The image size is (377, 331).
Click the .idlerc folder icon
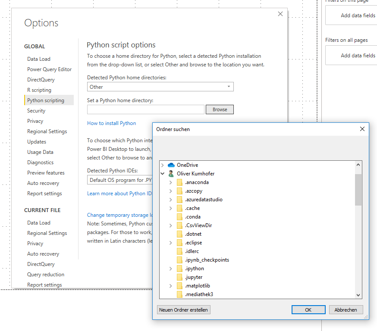179,251
